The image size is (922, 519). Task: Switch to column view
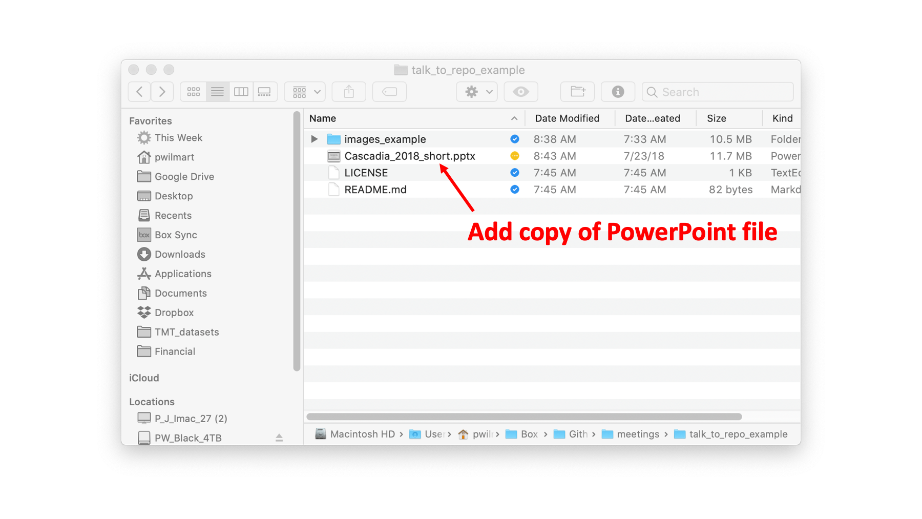point(241,92)
